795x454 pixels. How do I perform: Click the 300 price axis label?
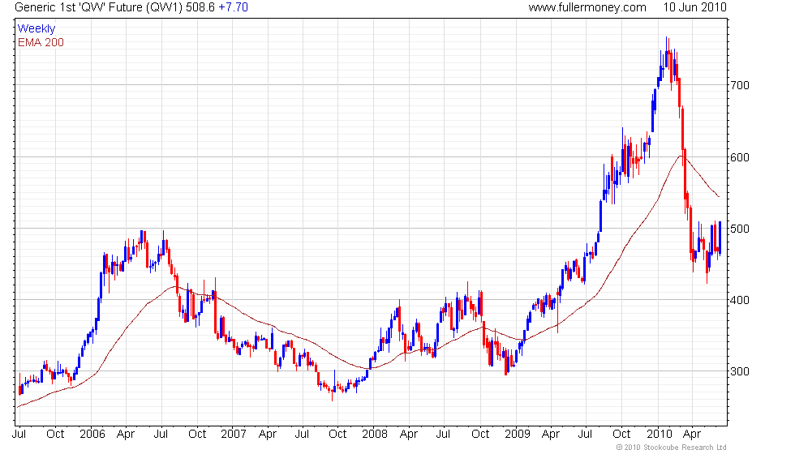tap(740, 371)
